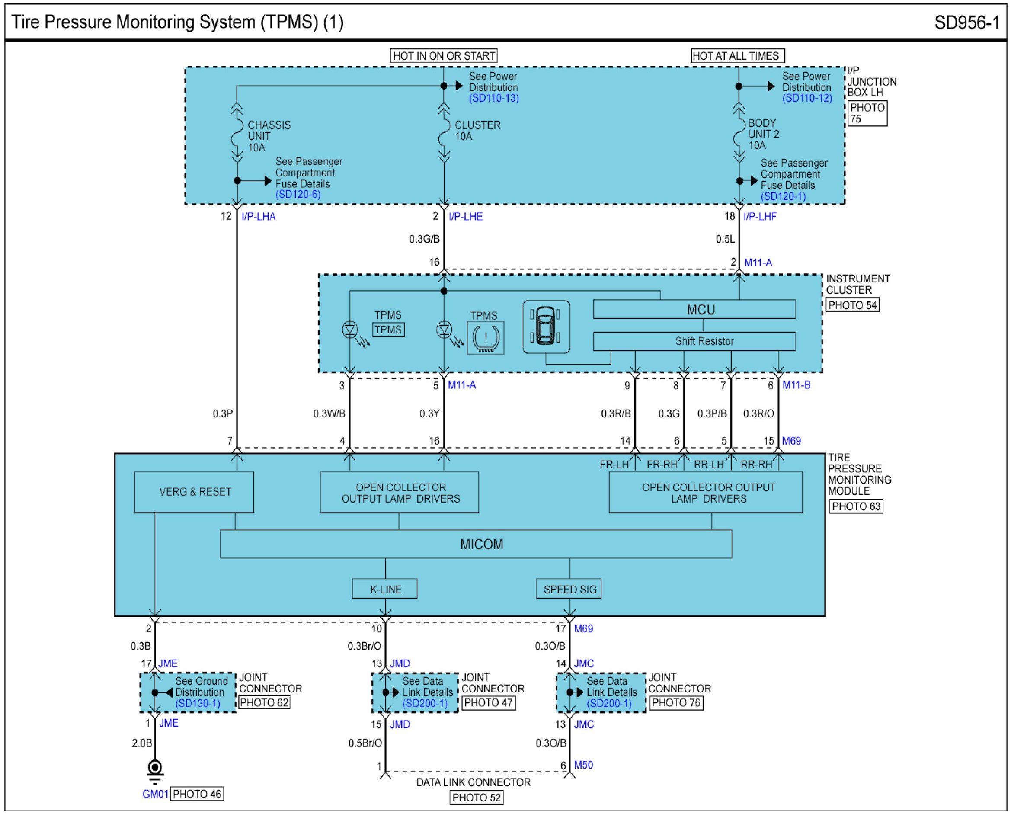Click the K-LINE box

point(384,589)
